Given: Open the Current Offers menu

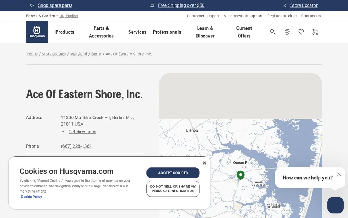Looking at the screenshot, I should point(244,32).
